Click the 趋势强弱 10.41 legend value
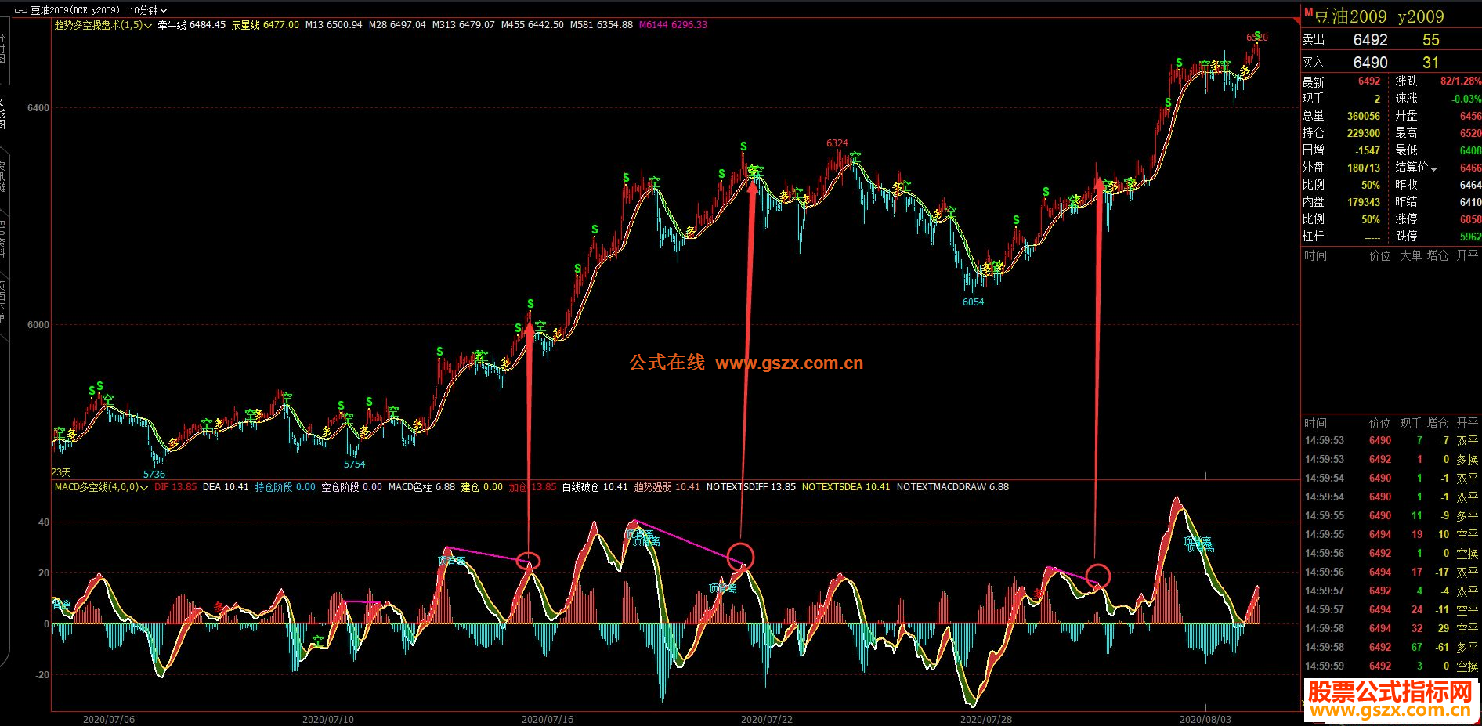Image resolution: width=1482 pixels, height=726 pixels. coord(667,487)
